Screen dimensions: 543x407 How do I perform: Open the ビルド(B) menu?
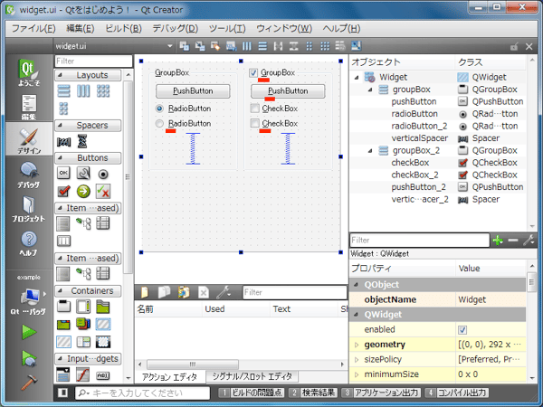point(121,28)
